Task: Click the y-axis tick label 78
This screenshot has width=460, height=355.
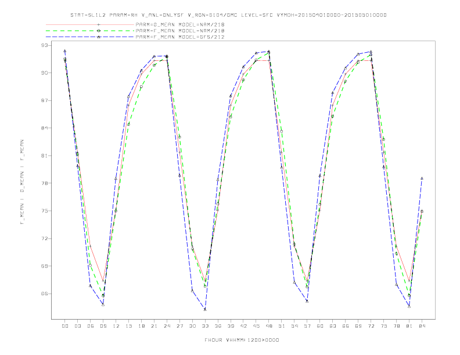Action: click(x=45, y=183)
